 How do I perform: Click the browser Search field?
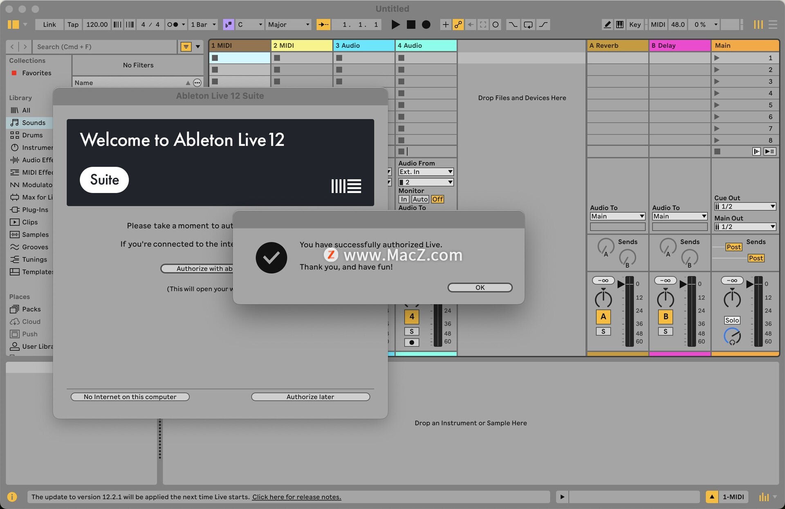(x=105, y=47)
